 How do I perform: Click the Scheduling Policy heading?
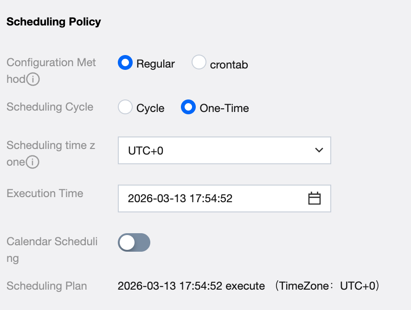tap(54, 22)
